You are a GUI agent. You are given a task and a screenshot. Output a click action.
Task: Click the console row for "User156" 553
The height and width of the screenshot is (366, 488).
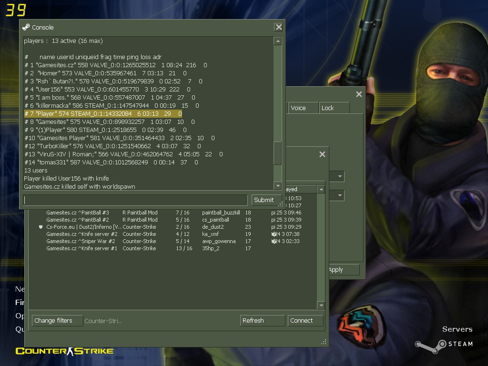tap(107, 89)
